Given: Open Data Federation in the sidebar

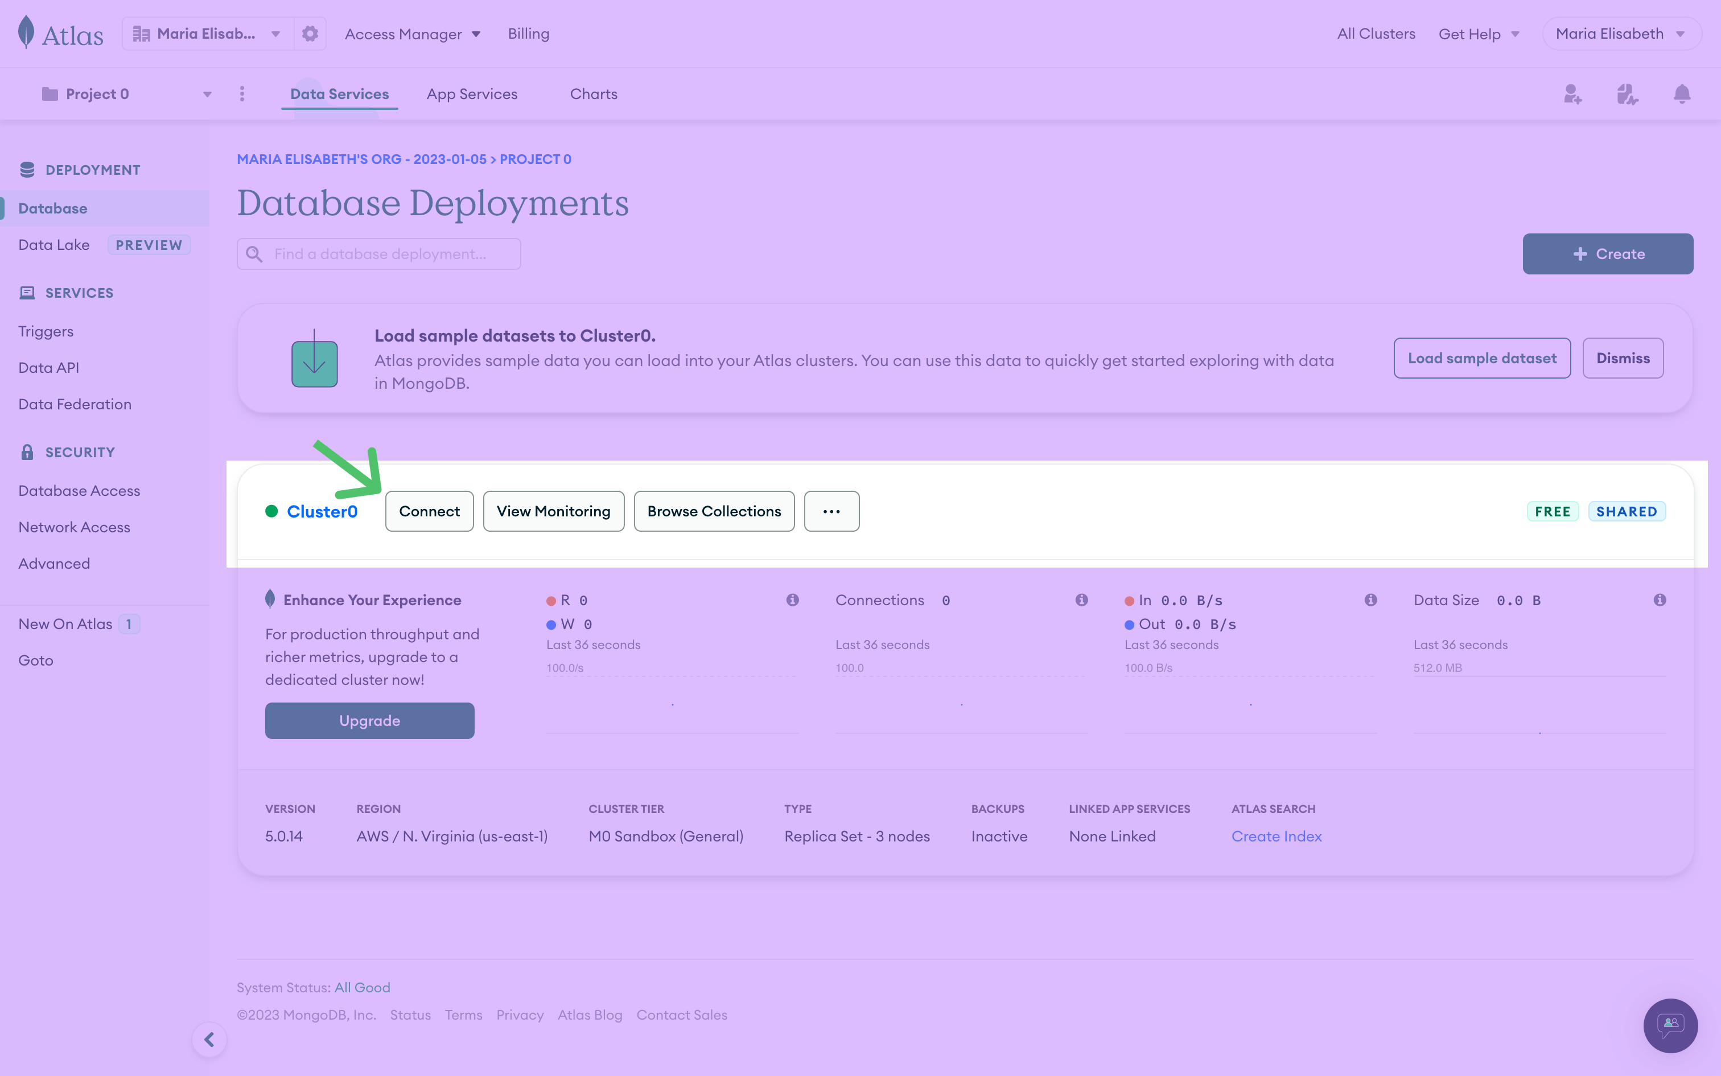Looking at the screenshot, I should click(75, 404).
